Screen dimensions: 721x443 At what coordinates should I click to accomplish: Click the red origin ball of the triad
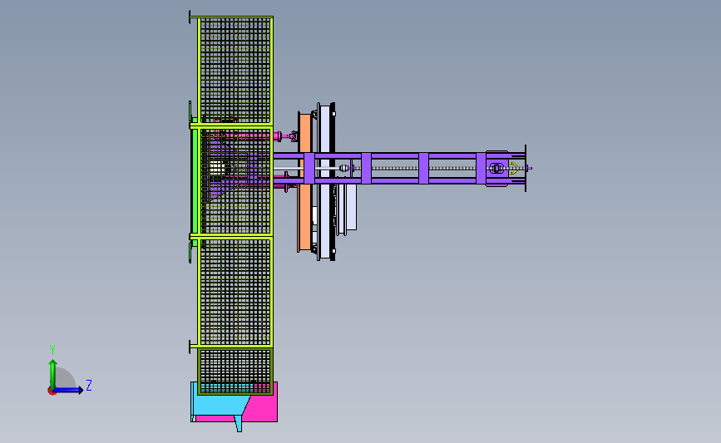tap(52, 391)
